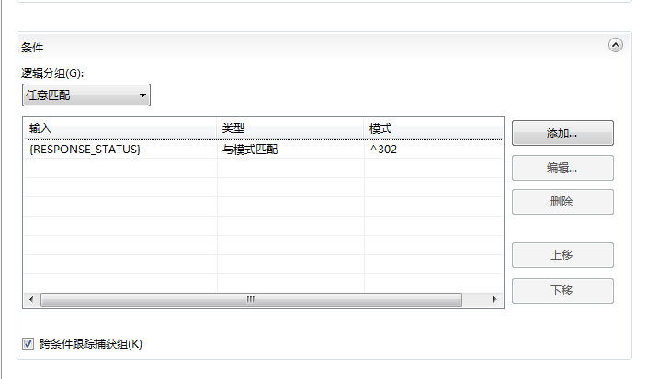Click the 上移 button
This screenshot has width=658, height=379.
click(x=562, y=255)
